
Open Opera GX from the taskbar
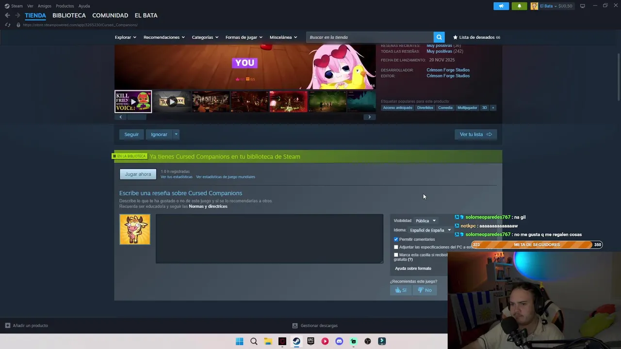[282, 341]
